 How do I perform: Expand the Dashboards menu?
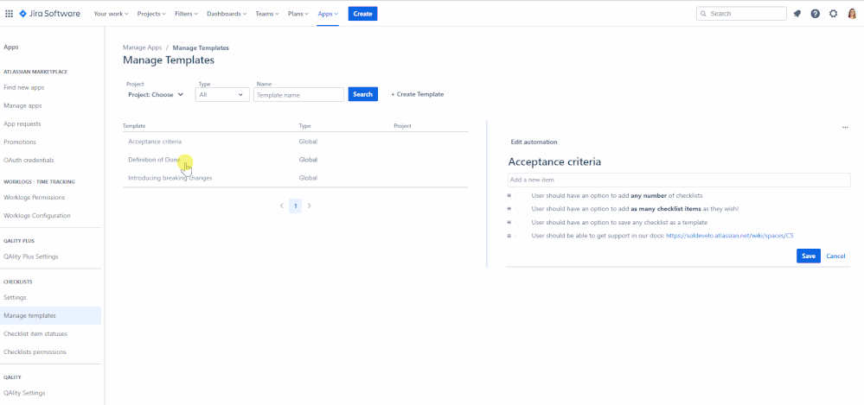coord(227,14)
